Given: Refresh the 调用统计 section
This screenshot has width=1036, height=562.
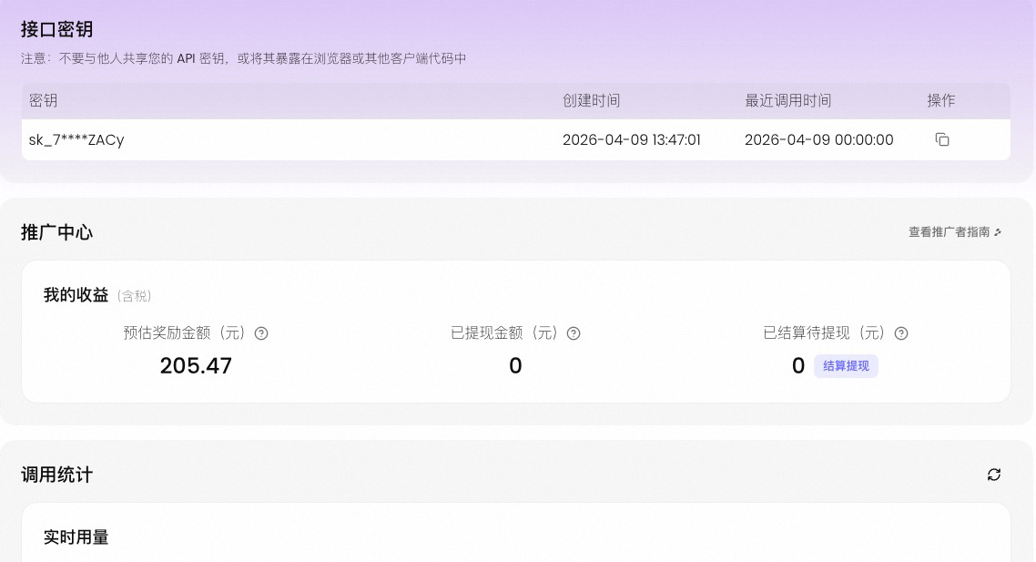Looking at the screenshot, I should coord(994,475).
